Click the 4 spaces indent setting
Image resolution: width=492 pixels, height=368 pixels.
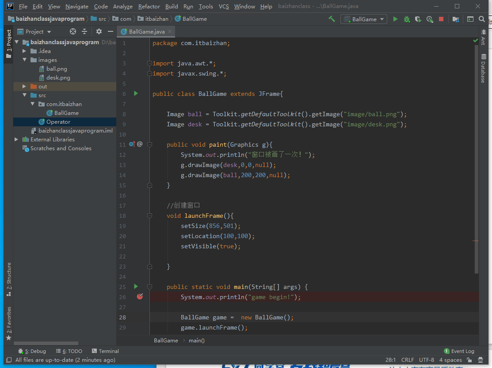(450, 360)
